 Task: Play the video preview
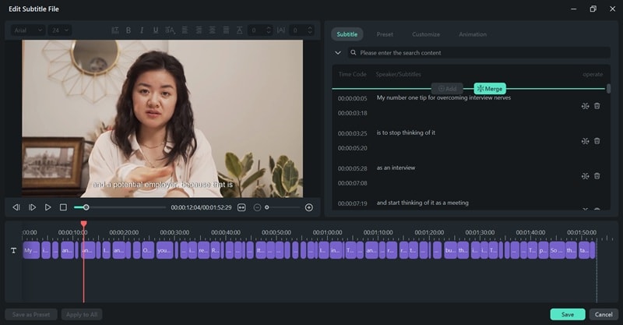[x=48, y=207]
